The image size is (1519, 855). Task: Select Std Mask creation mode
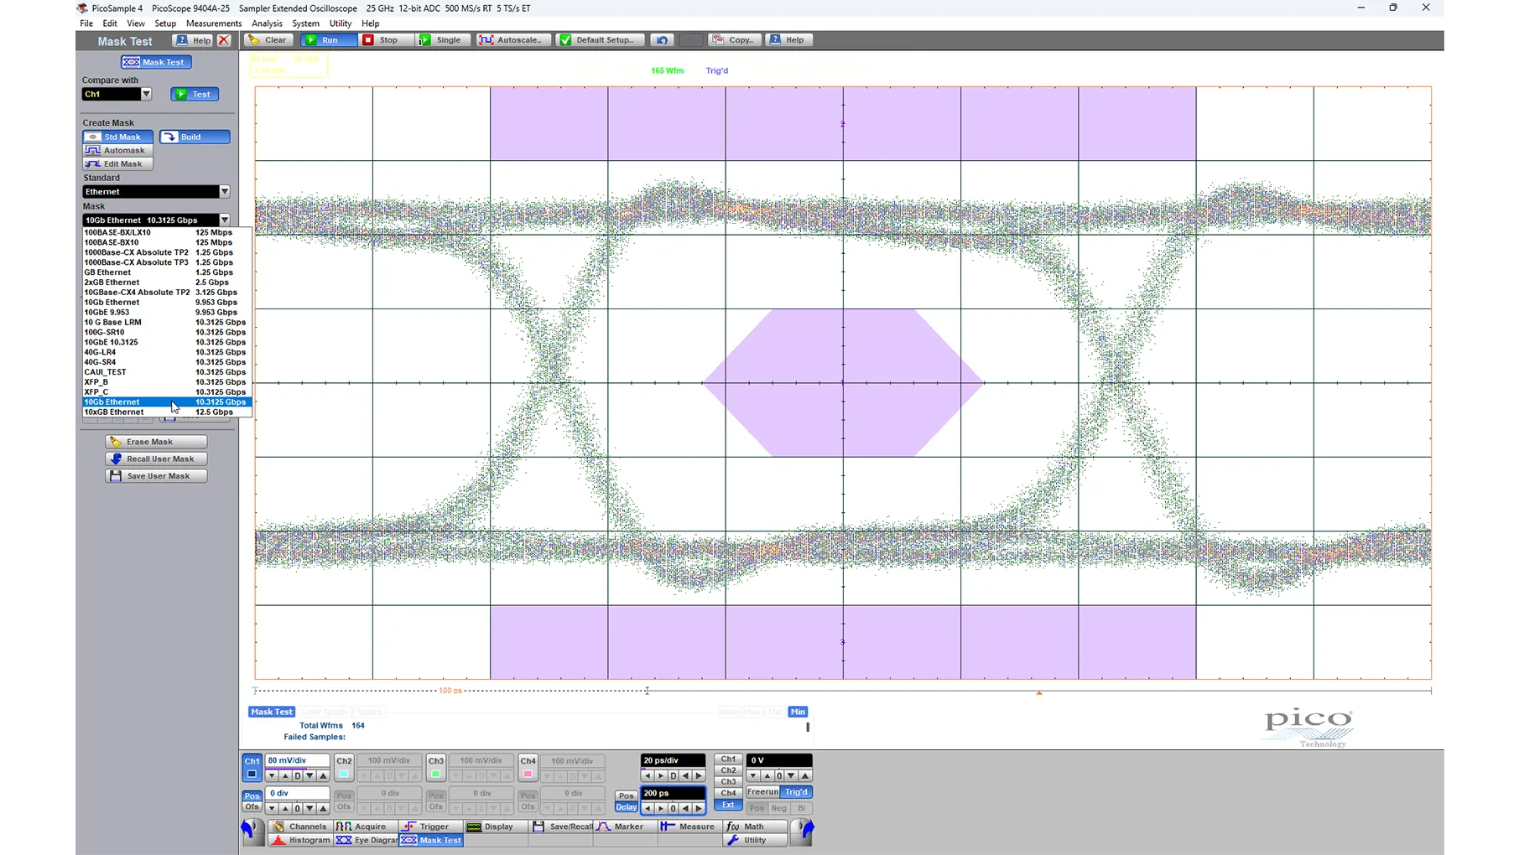pyautogui.click(x=117, y=137)
